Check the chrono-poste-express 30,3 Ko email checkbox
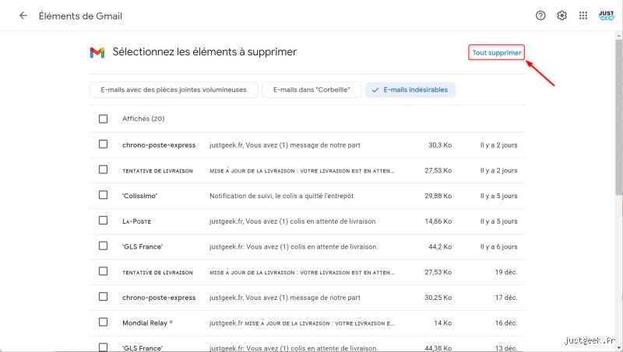623x352 pixels. pyautogui.click(x=103, y=144)
